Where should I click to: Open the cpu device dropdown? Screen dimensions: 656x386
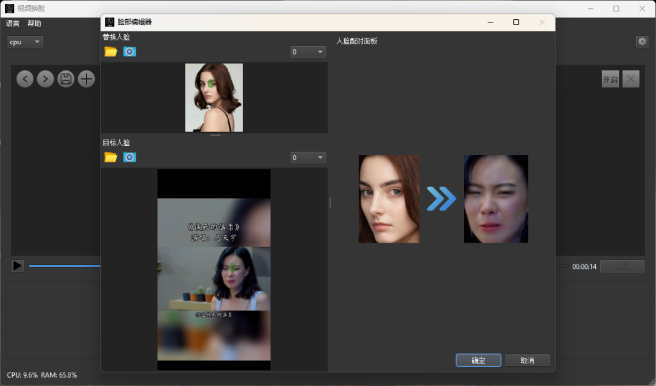click(25, 42)
